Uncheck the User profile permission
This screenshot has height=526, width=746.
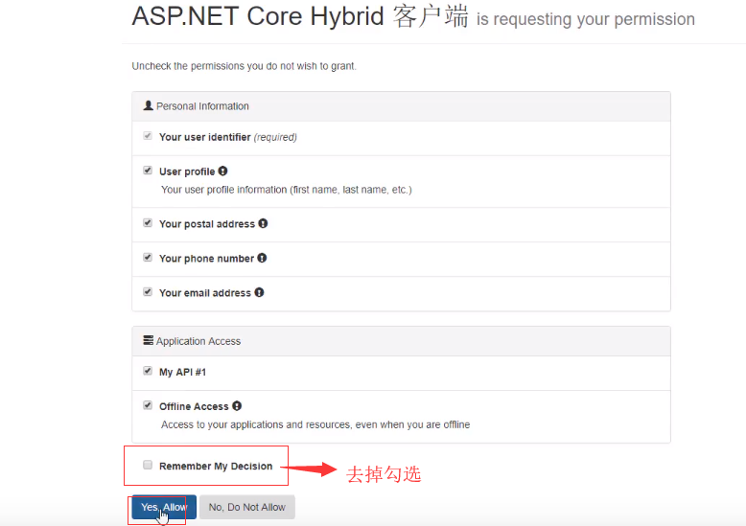coord(148,171)
